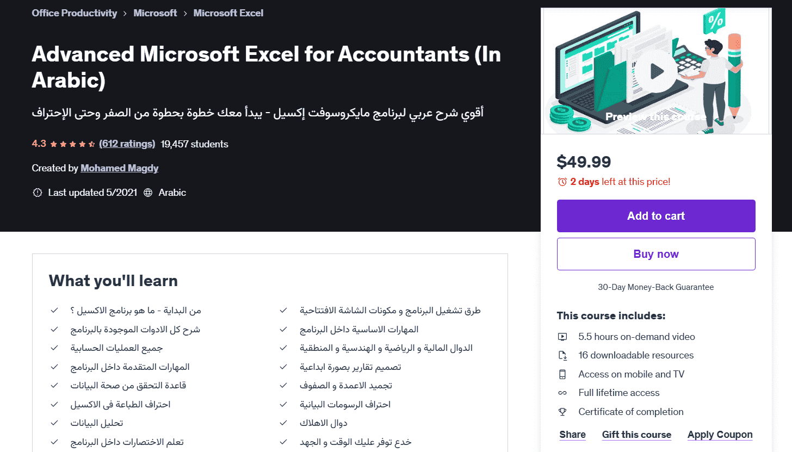Click the Buy now button
792x452 pixels.
click(x=656, y=254)
